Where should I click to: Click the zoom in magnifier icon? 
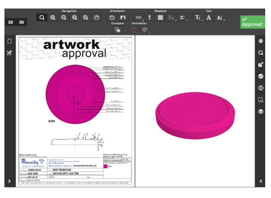tap(53, 18)
